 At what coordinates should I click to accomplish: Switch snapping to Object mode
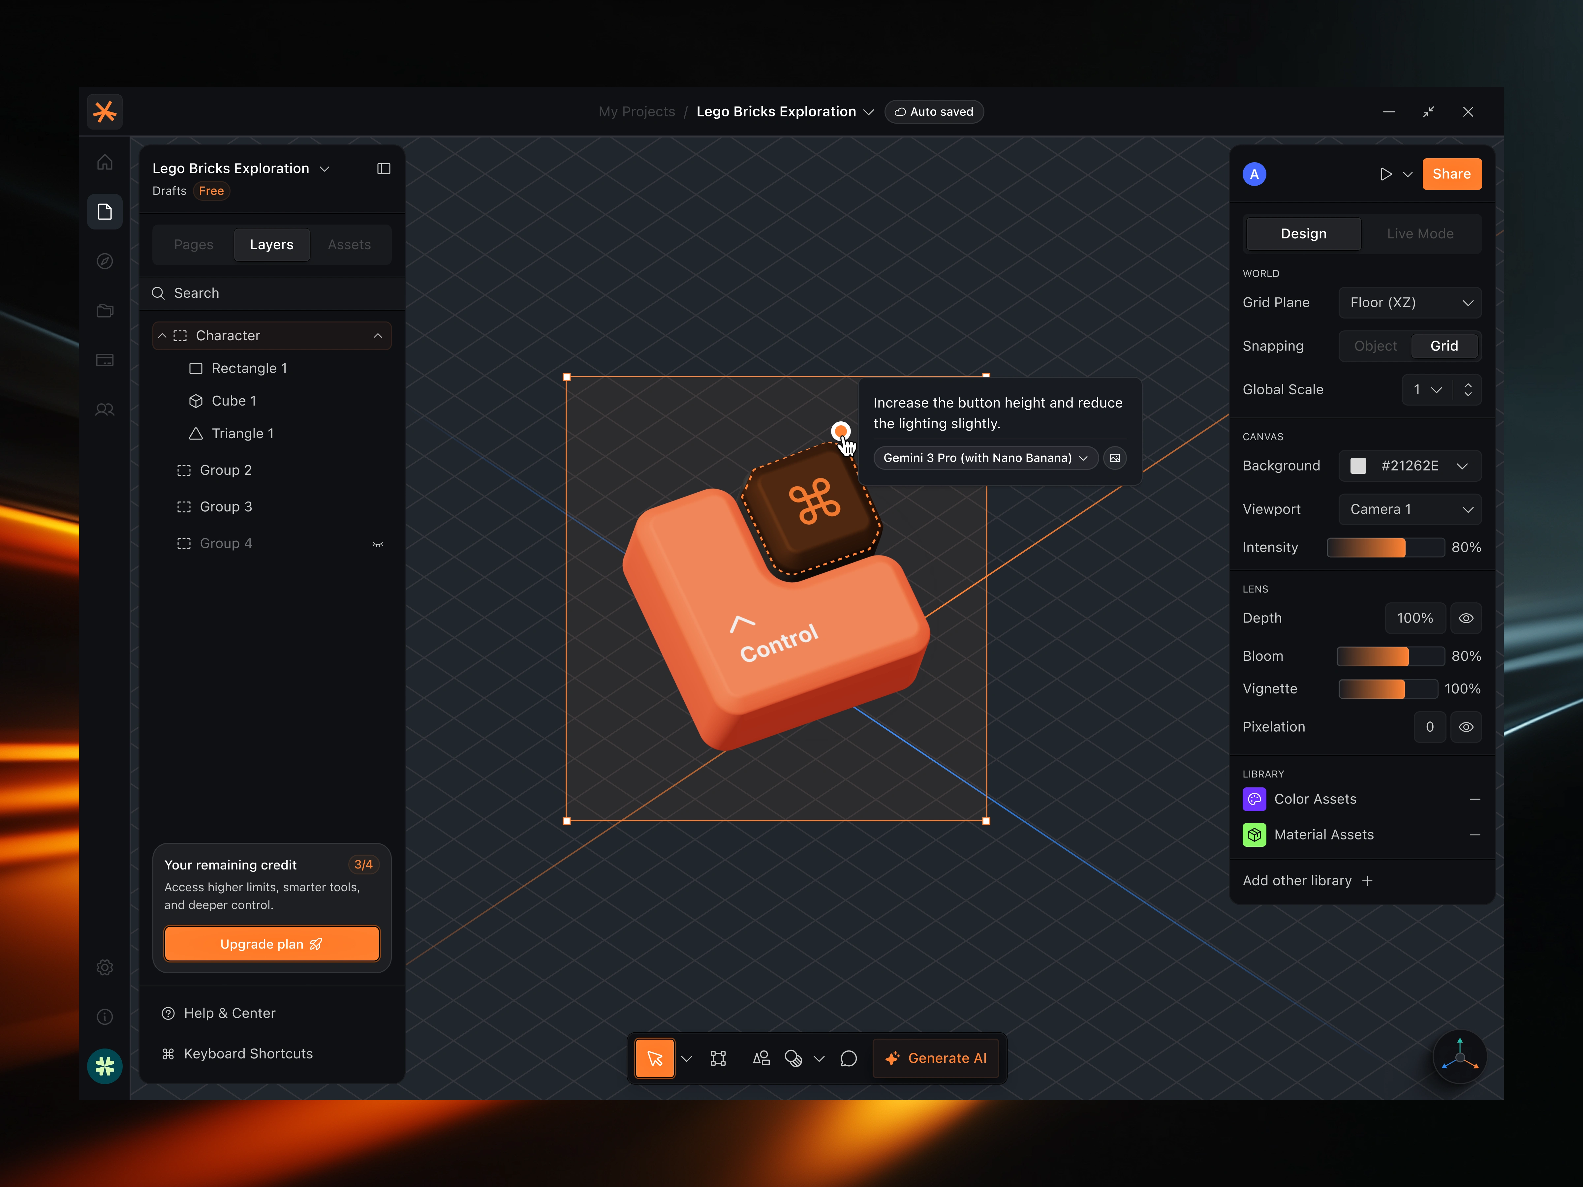click(1375, 346)
